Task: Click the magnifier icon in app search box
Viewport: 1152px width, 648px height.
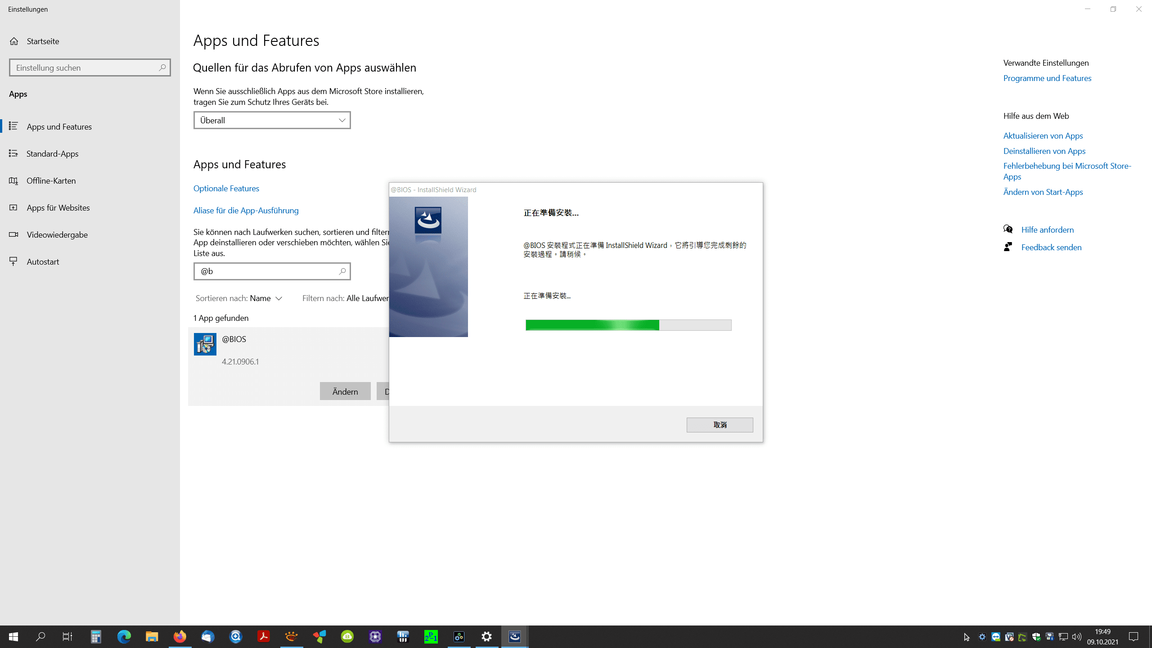Action: coord(342,271)
